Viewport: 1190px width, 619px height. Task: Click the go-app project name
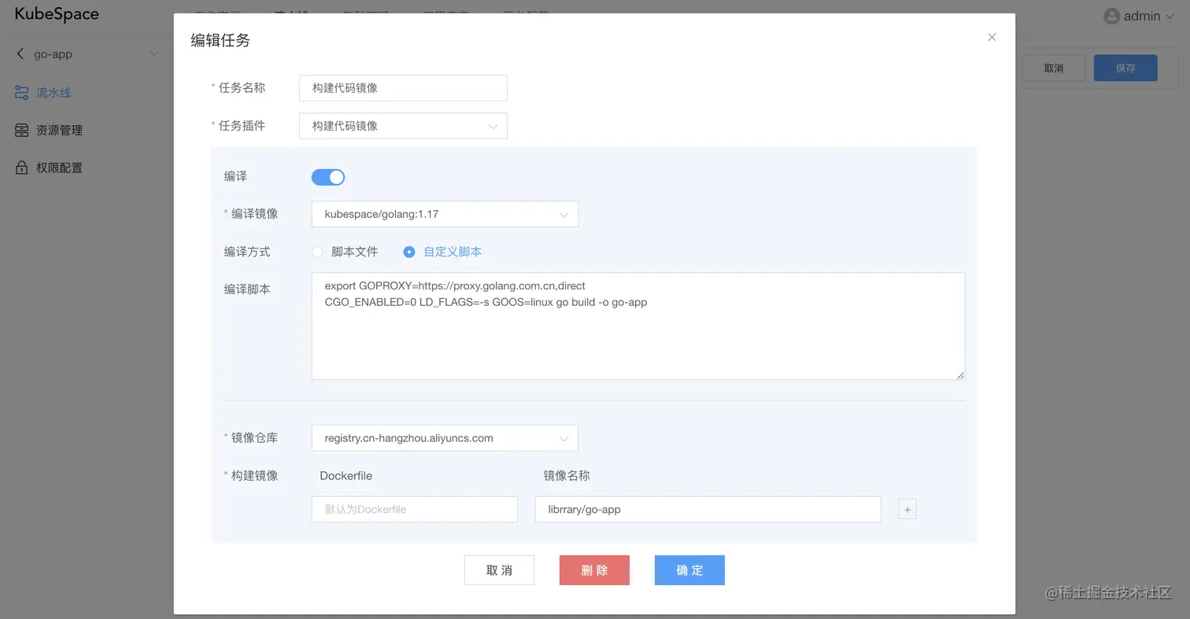point(54,54)
